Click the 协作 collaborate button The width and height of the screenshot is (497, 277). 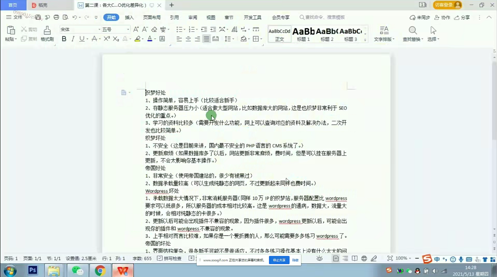(x=442, y=17)
